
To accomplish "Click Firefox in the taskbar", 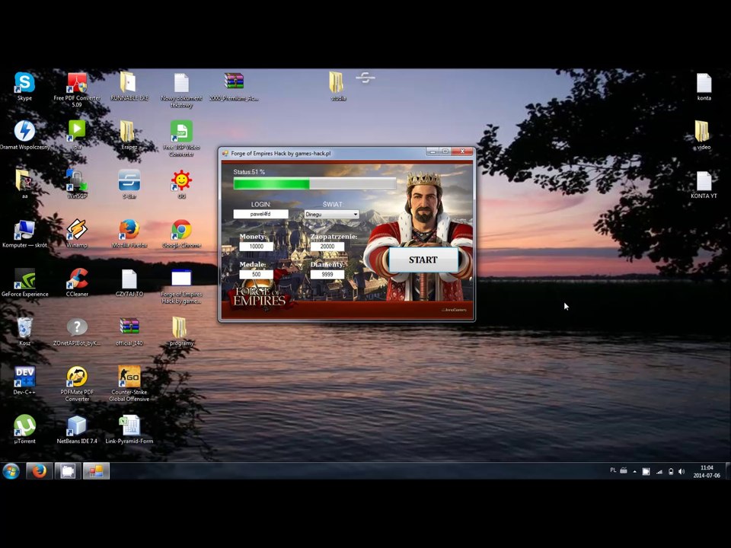I will (x=39, y=471).
